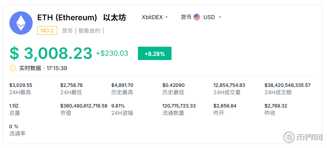Click the 实时数据 · 17:15:39 timestamp
Image resolution: width=327 pixels, height=148 pixels.
43,68
